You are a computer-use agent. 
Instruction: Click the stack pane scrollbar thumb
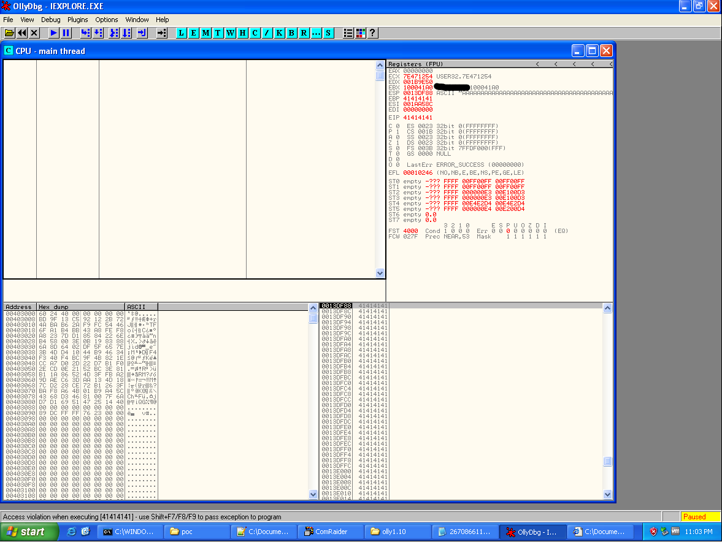608,461
